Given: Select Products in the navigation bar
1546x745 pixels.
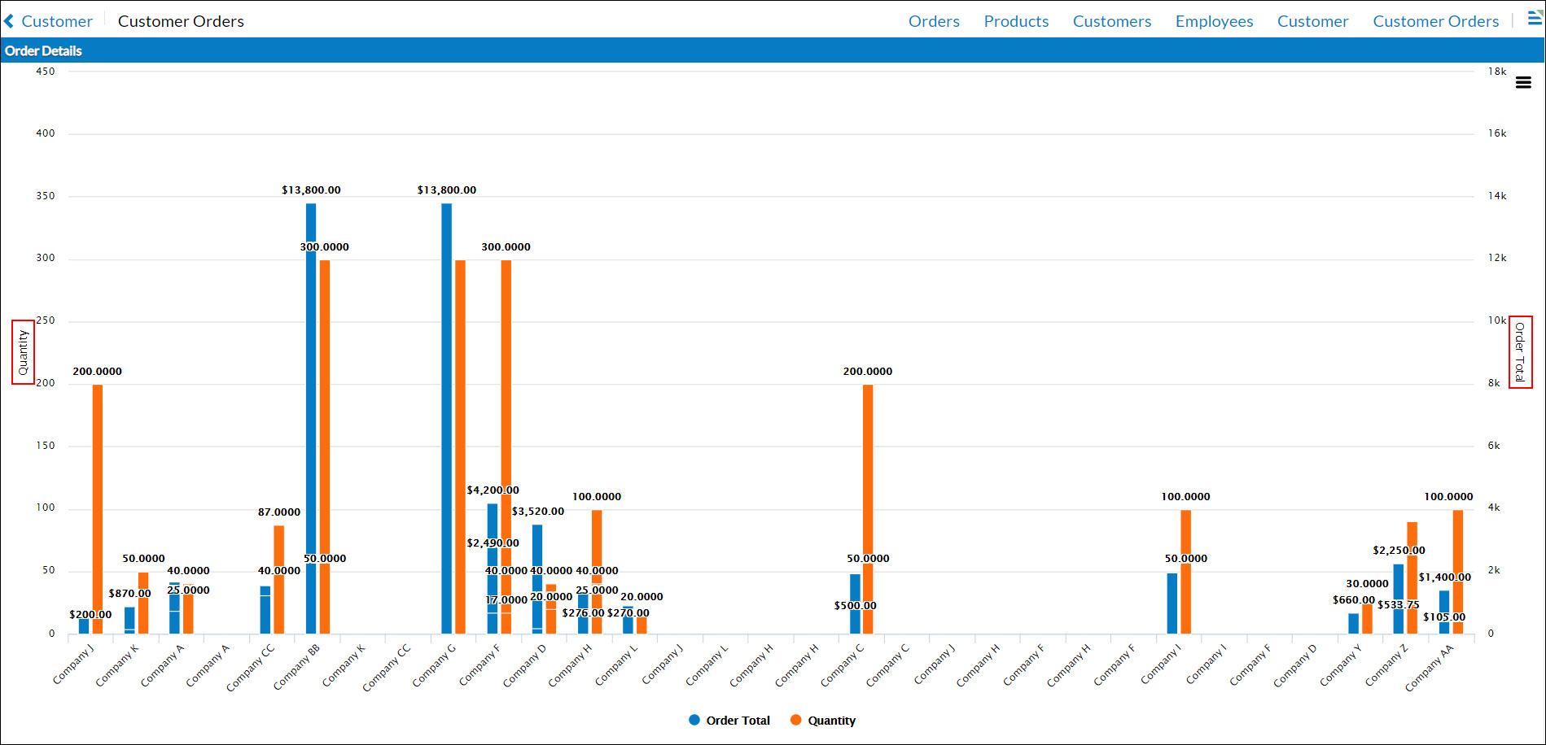Looking at the screenshot, I should (1016, 21).
